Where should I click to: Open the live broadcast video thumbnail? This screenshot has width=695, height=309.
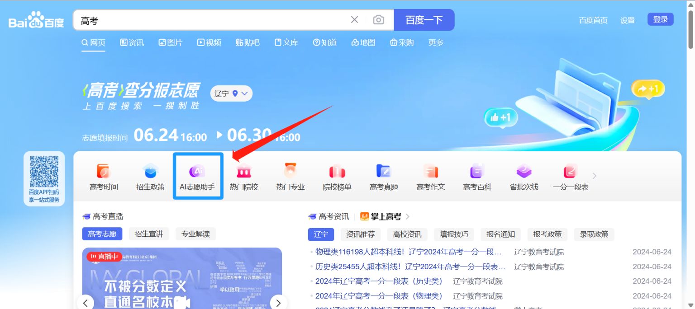[182, 278]
